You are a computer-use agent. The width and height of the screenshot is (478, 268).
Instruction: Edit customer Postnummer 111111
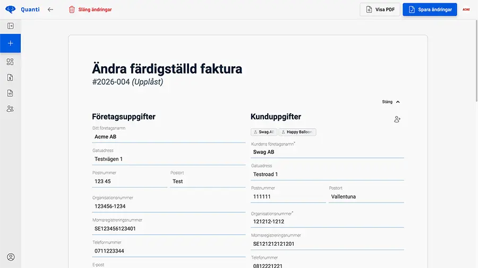pyautogui.click(x=288, y=196)
